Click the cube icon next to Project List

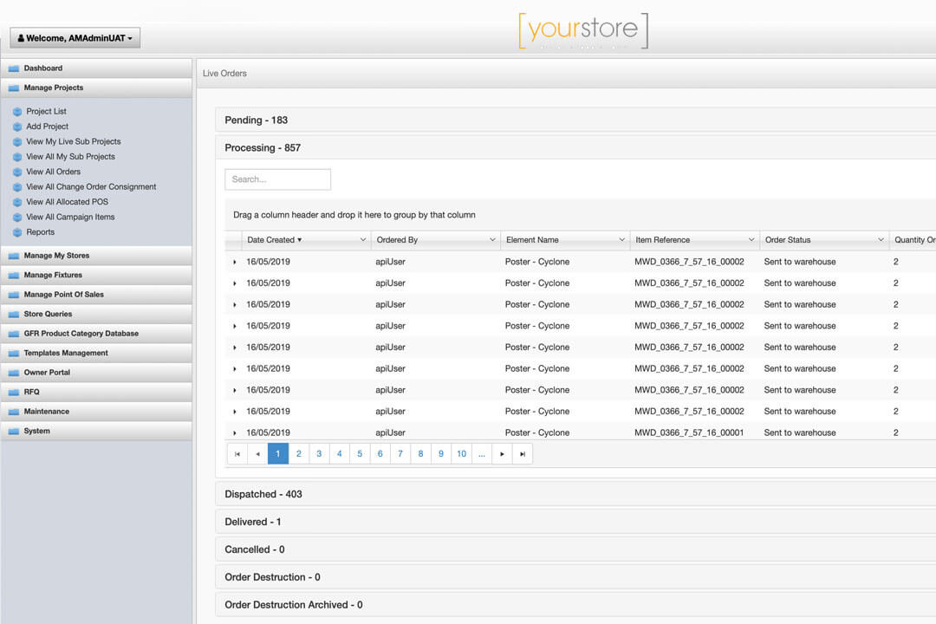(17, 112)
